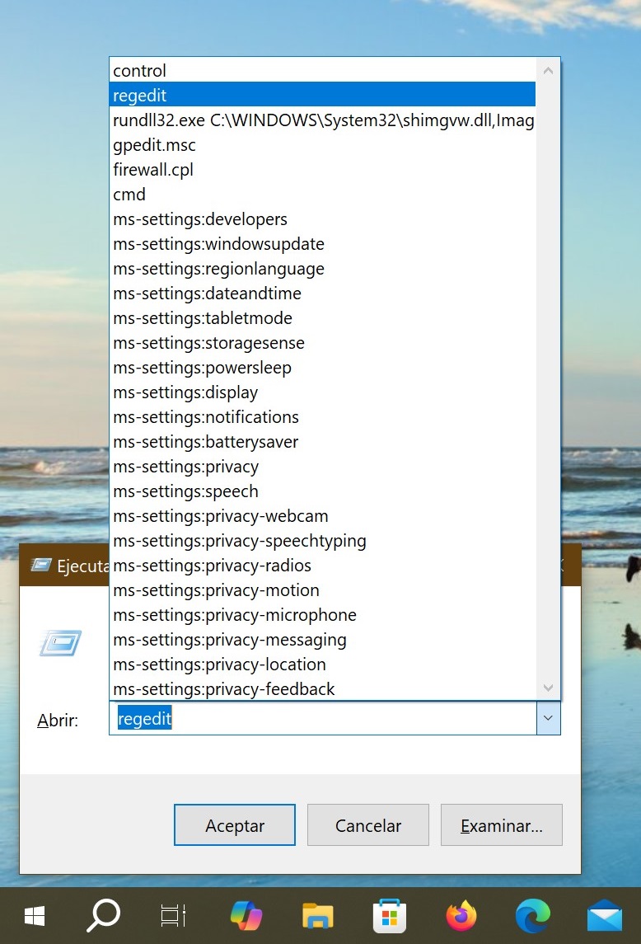Click the Cancelar button
Screen dimensions: 641x944
click(367, 824)
